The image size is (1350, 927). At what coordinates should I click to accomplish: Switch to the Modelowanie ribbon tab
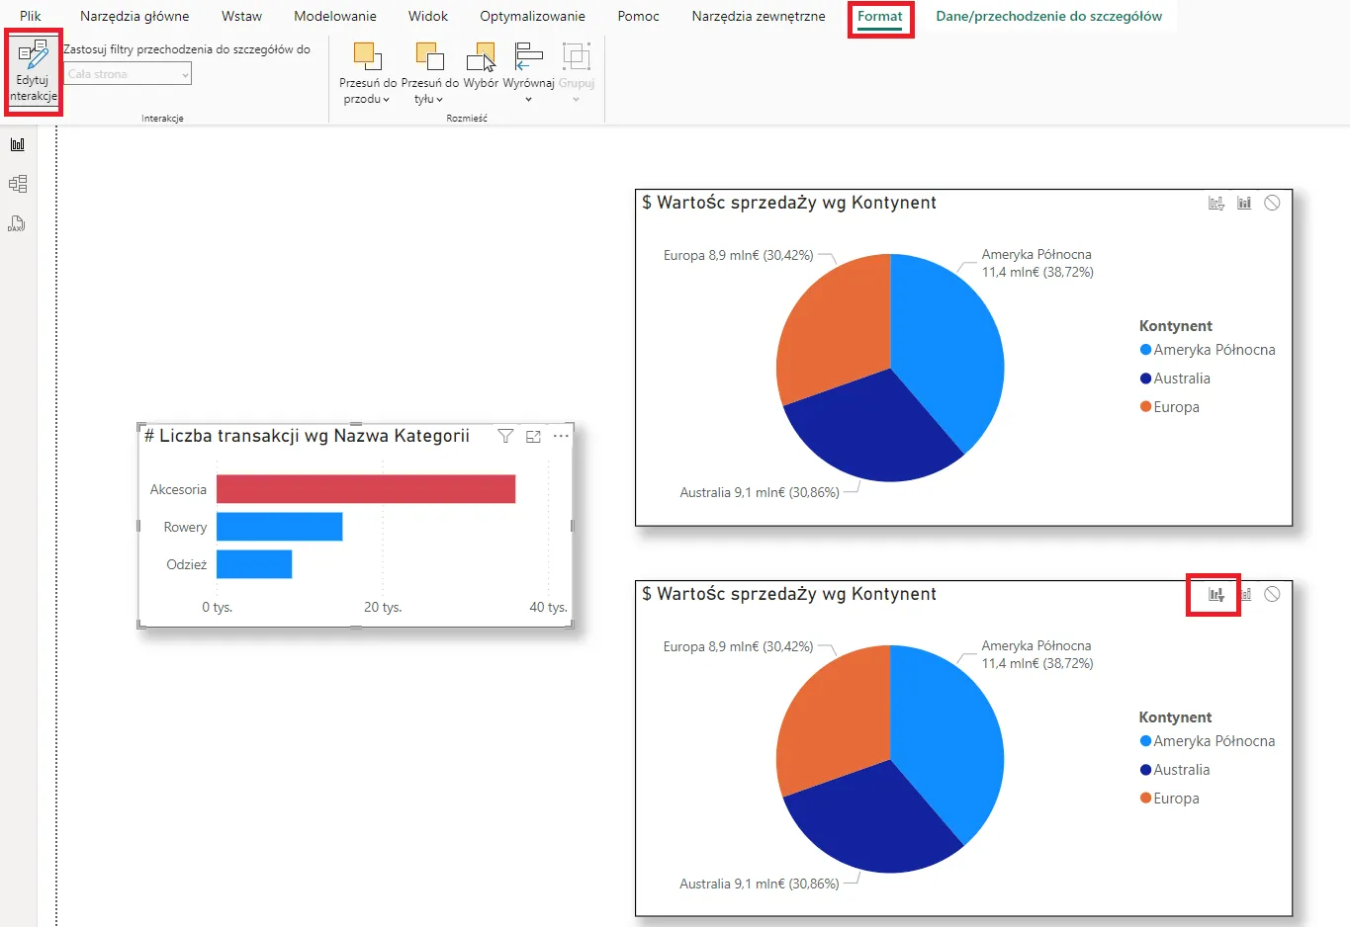click(x=334, y=16)
